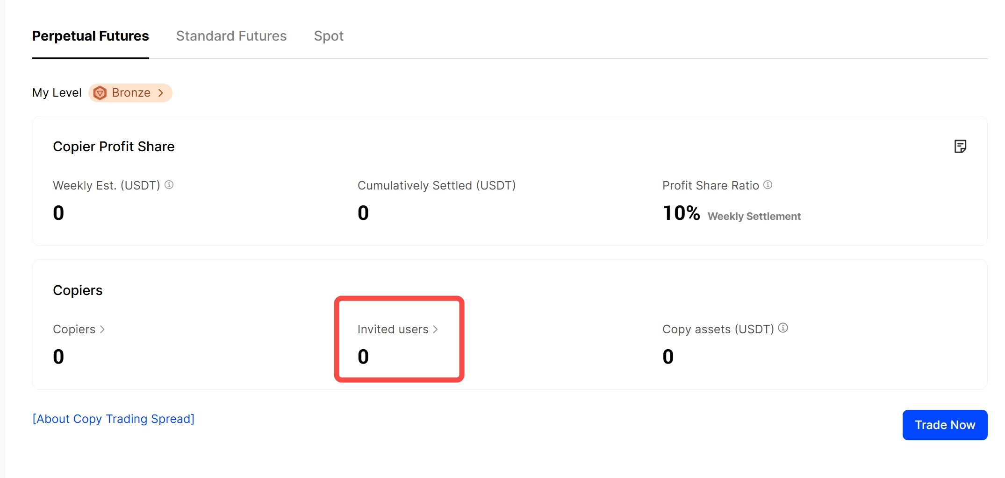Expand the Bronze level chevron arrow
The width and height of the screenshot is (1005, 478).
pos(161,93)
